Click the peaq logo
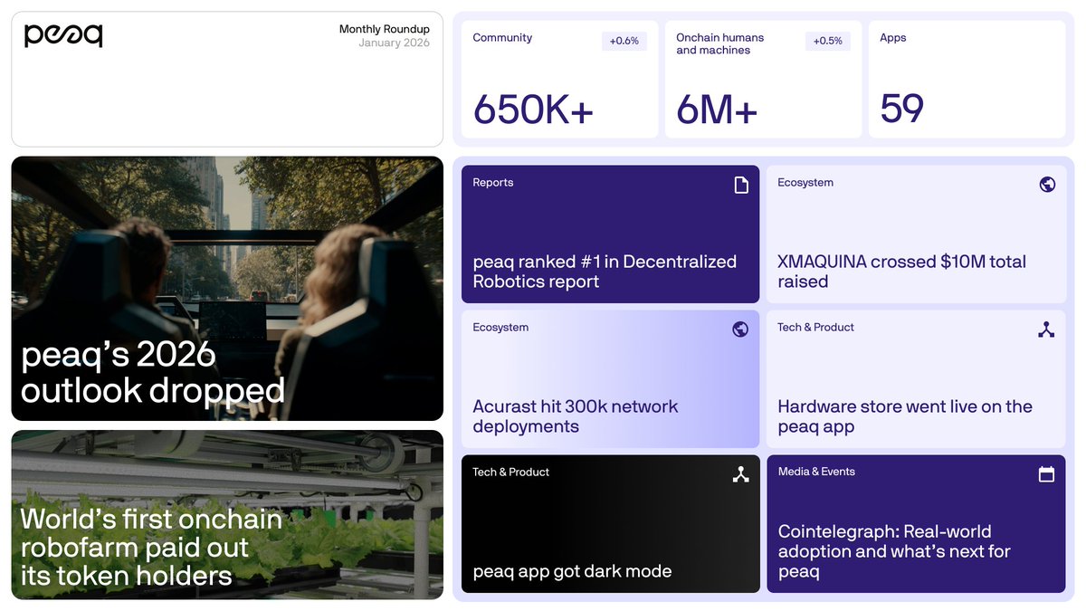Image resolution: width=1086 pixels, height=611 pixels. (63, 35)
